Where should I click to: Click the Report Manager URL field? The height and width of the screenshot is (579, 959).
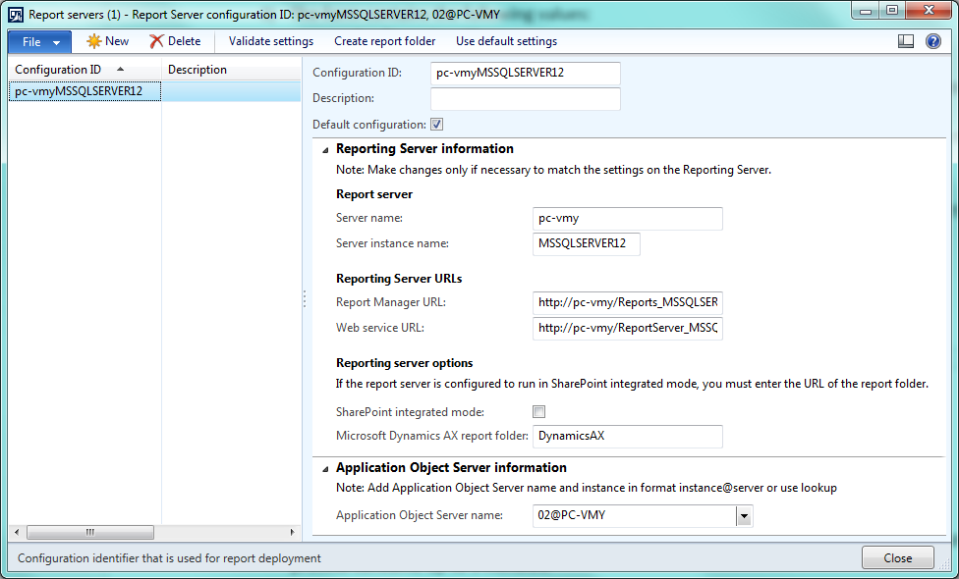(x=628, y=303)
